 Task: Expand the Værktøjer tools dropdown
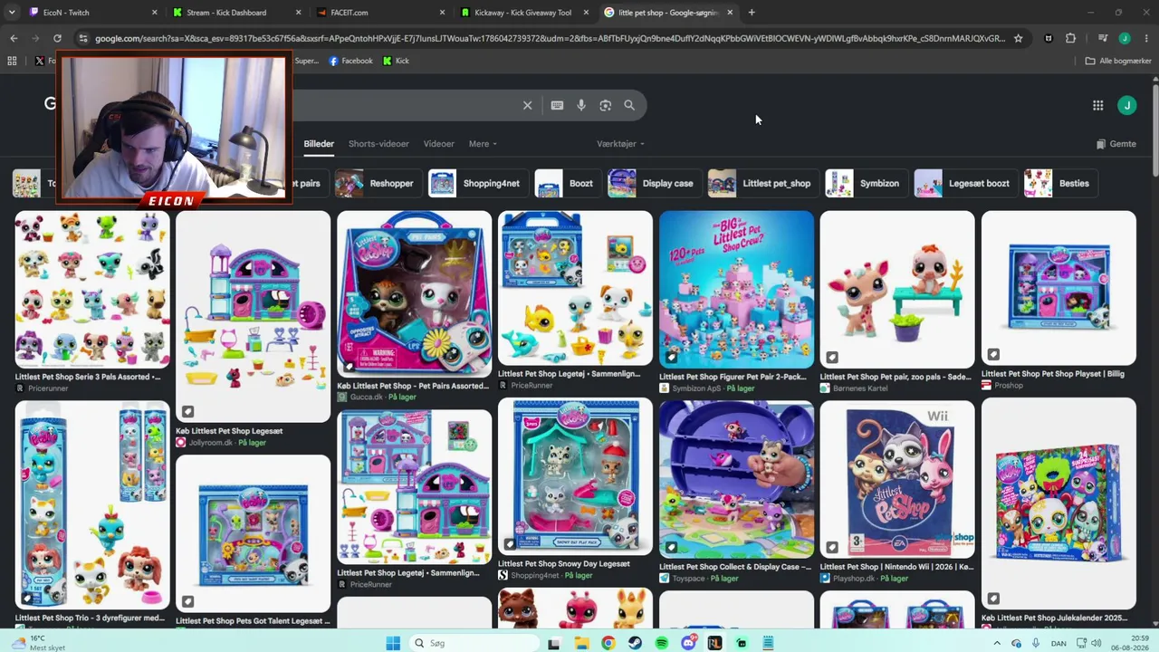(x=620, y=144)
